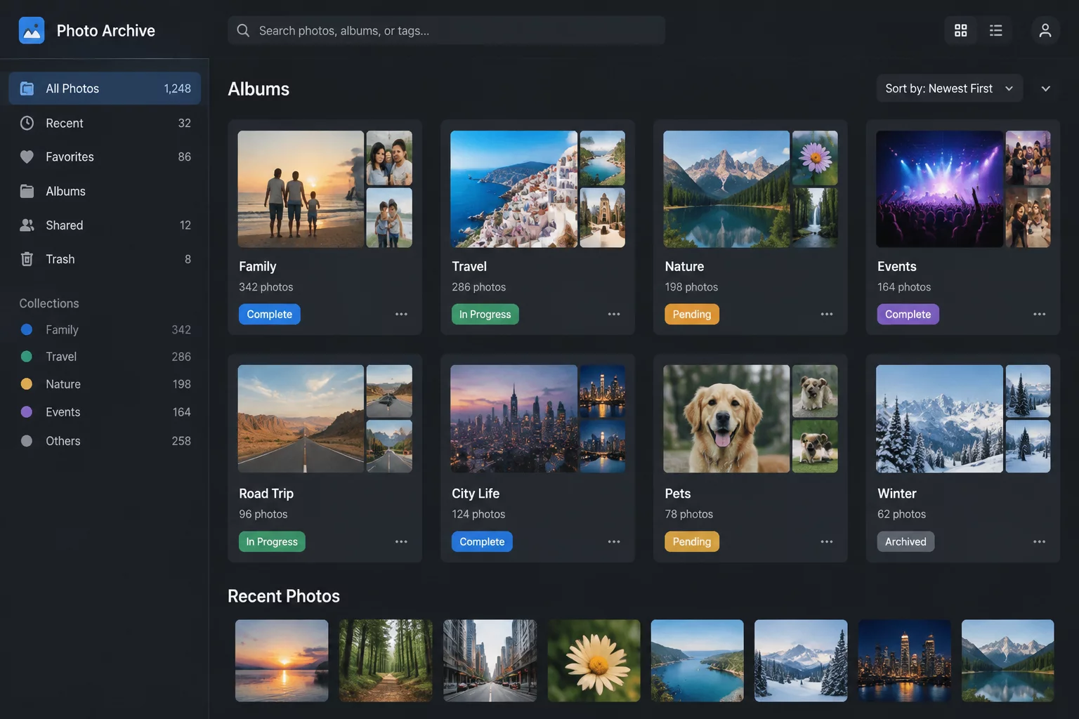1079x719 pixels.
Task: Focus the search photos input field
Action: [x=446, y=30]
